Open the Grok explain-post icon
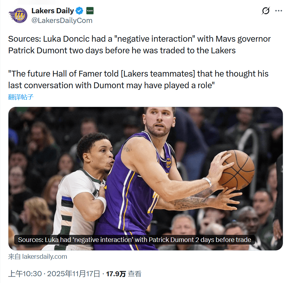 pyautogui.click(x=265, y=11)
